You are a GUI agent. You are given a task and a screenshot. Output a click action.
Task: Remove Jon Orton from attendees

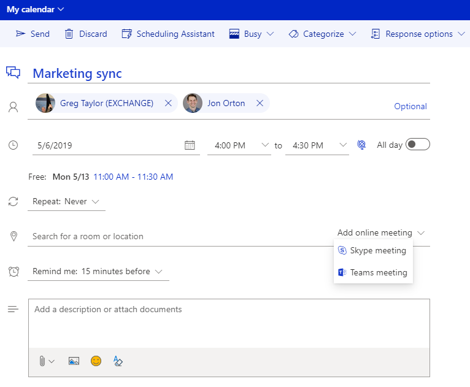pyautogui.click(x=260, y=103)
